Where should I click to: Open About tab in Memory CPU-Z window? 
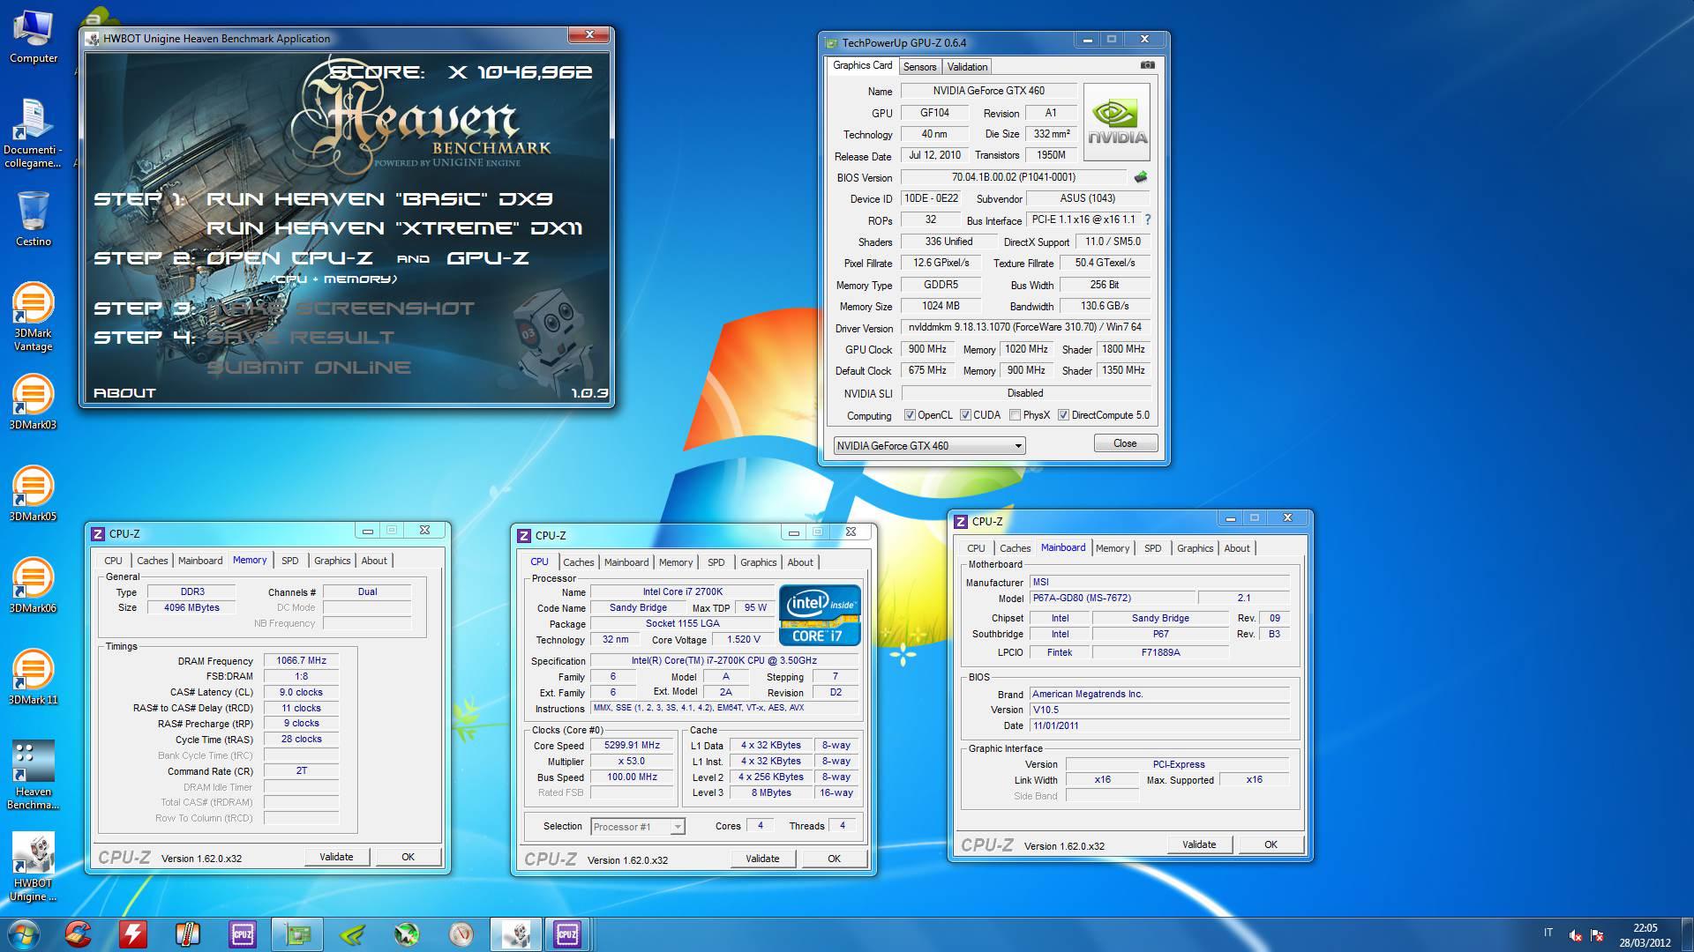374,561
